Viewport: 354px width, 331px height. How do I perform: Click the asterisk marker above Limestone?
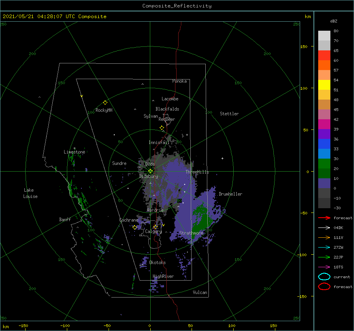click(74, 148)
